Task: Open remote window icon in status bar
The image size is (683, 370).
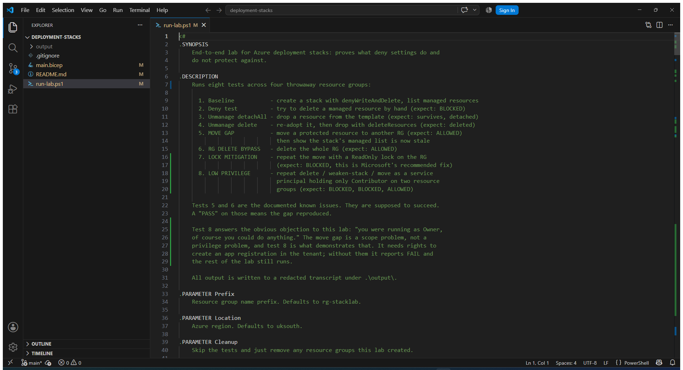Action: pos(11,363)
